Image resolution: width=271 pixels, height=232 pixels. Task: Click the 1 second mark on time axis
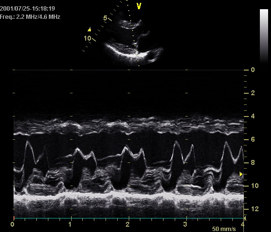(70, 224)
